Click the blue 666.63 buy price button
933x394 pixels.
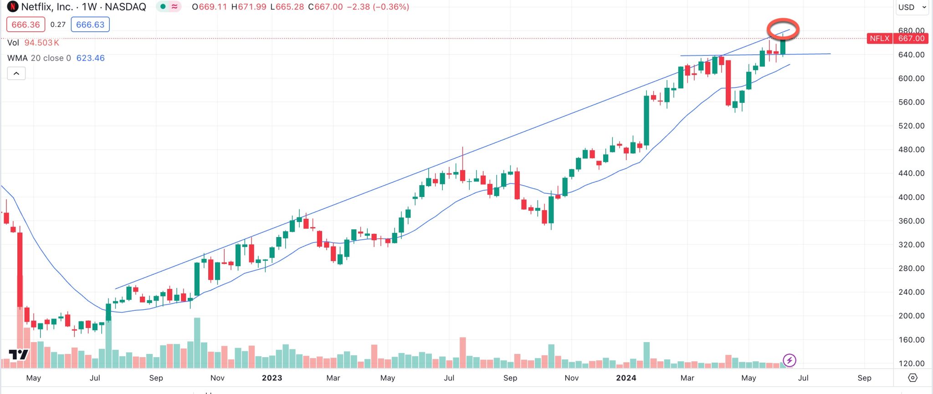tap(90, 25)
